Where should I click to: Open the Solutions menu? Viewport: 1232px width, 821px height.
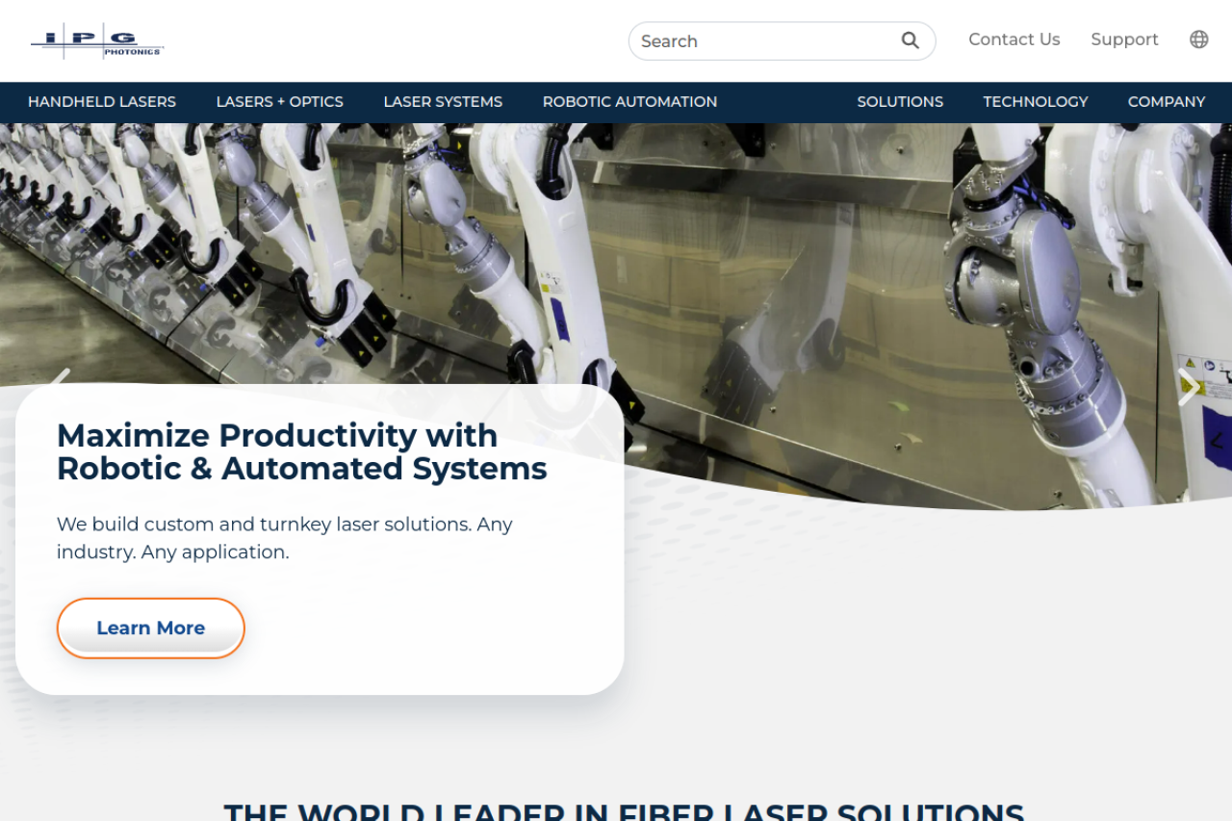click(900, 102)
